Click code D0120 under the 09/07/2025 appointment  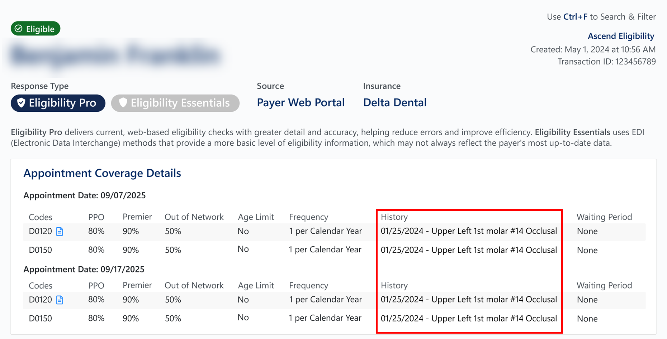click(x=41, y=231)
